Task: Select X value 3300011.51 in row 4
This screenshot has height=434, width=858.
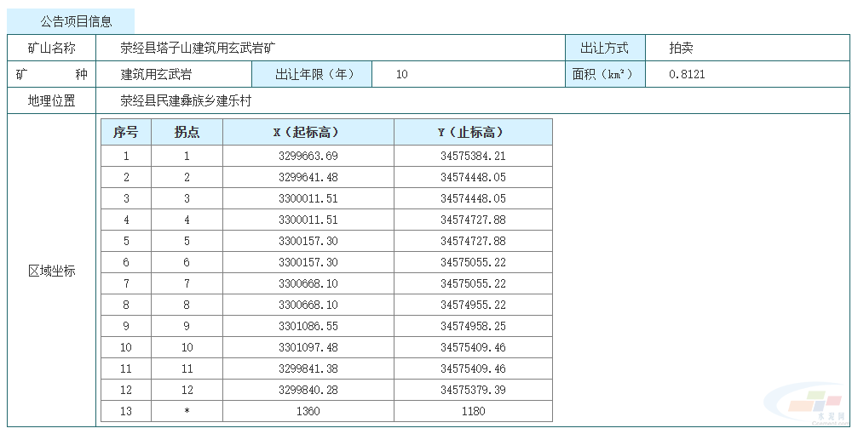Action: pyautogui.click(x=308, y=220)
